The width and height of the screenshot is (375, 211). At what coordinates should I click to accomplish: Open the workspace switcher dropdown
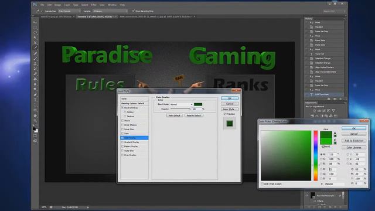(x=335, y=11)
